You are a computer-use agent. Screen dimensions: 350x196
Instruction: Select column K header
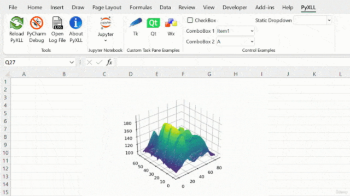(314, 74)
